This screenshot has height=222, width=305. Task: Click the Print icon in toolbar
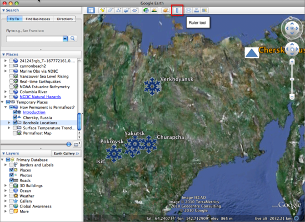point(197,11)
